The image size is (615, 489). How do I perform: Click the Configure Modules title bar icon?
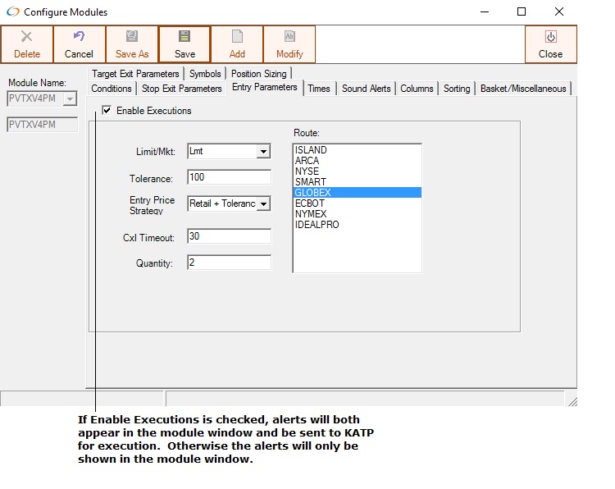coord(12,12)
